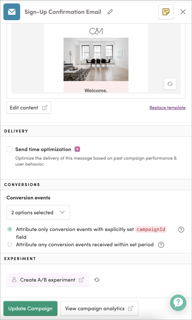Click the Replace template link

pos(167,108)
